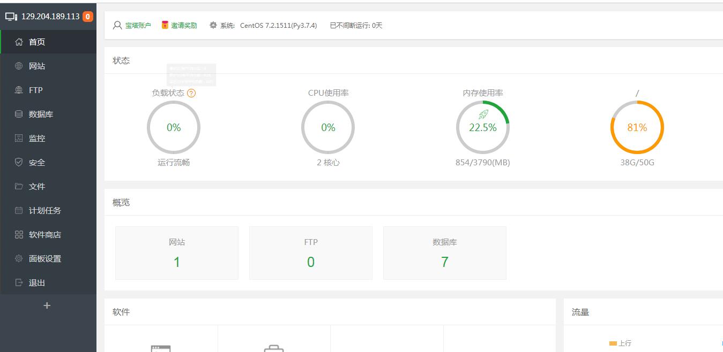Click the rocket memory release icon
Image resolution: width=723 pixels, height=352 pixels.
(483, 114)
